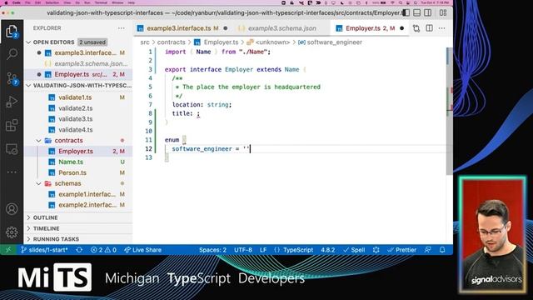Open the Accounts menu icon

coord(12,208)
